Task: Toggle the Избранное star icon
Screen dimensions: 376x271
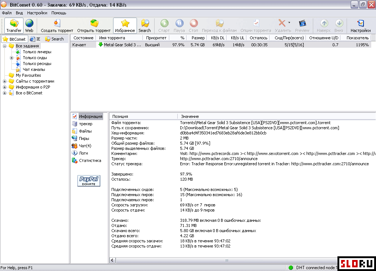Action: click(125, 25)
